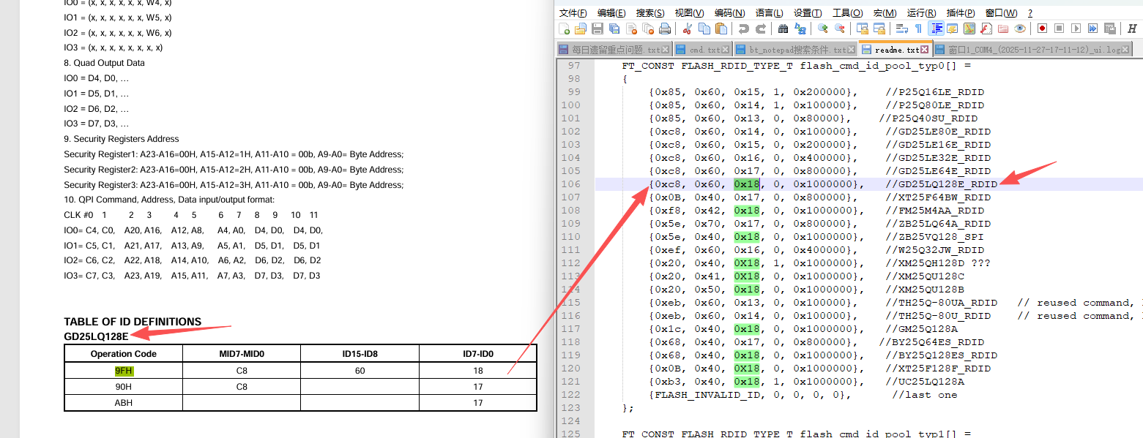
Task: Close the readme.txt tab
Action: tap(924, 50)
